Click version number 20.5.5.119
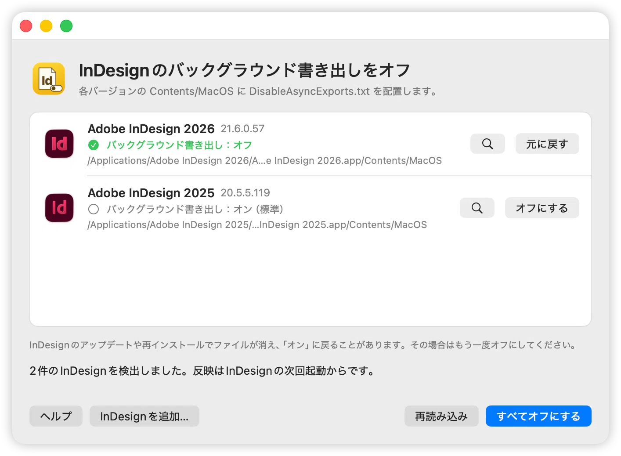This screenshot has height=456, width=621. click(245, 193)
